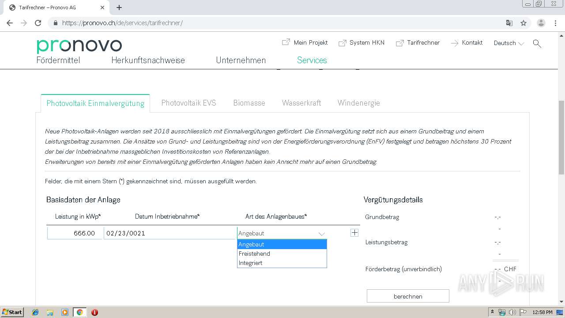Click the taskbar clock 12:58 PM
This screenshot has width=565, height=318.
tap(542, 312)
